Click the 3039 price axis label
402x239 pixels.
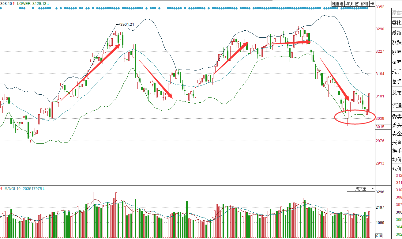pyautogui.click(x=380, y=119)
